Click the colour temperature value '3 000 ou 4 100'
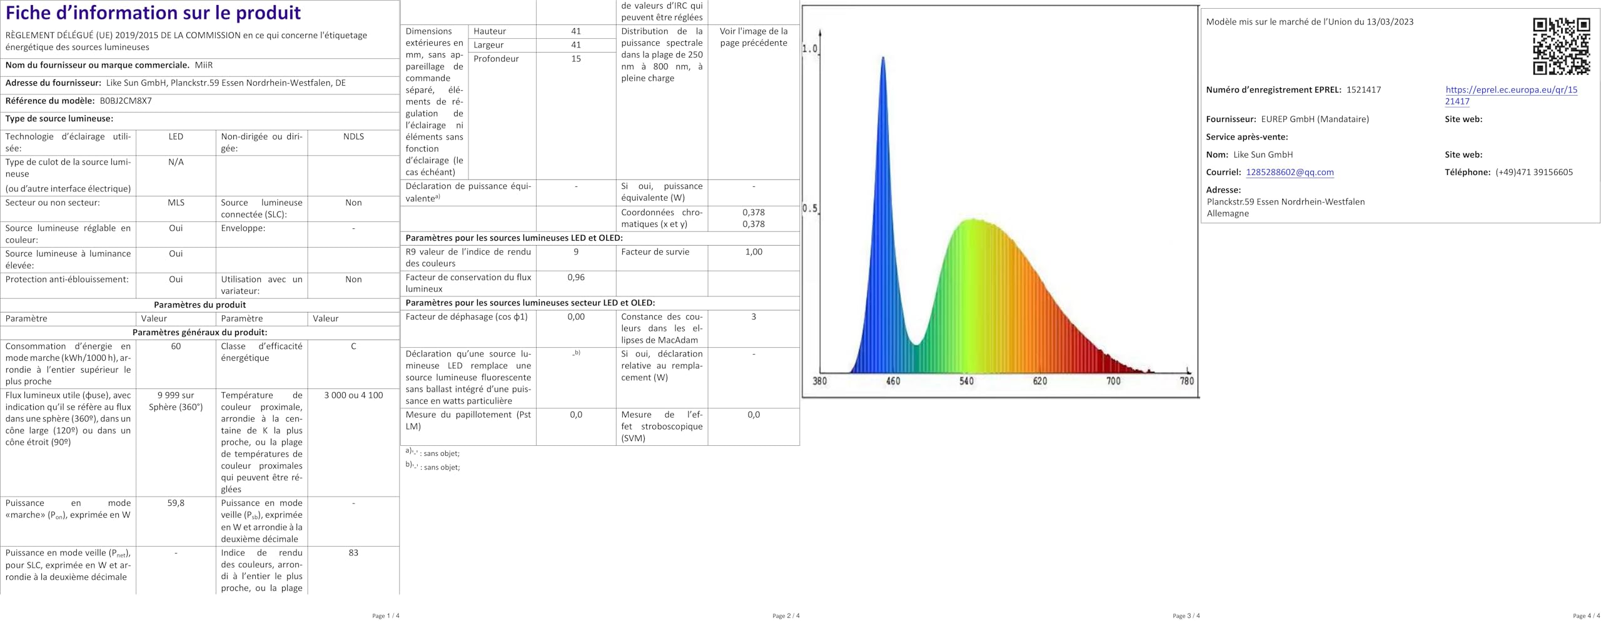Screen dimensions: 1601x626 (353, 395)
